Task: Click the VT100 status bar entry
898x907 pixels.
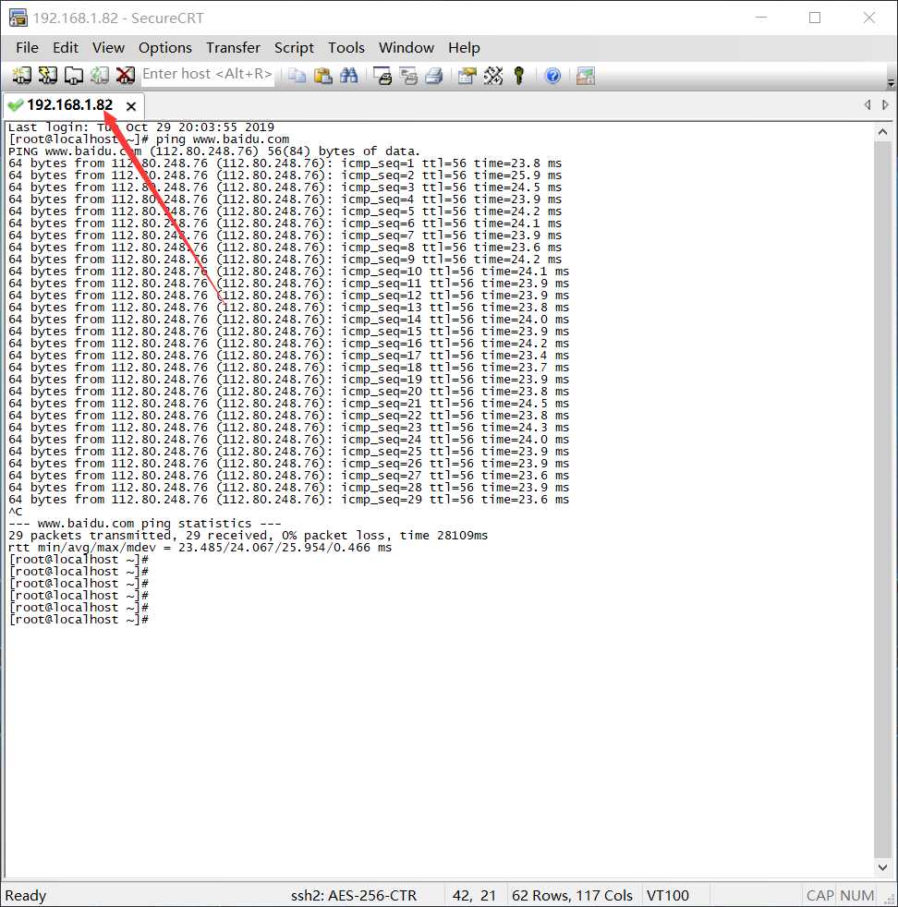Action: 667,895
